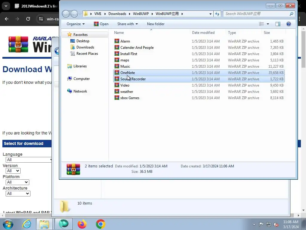Open the Version dropdown on web page
306x230 pixels.
pos(13,171)
